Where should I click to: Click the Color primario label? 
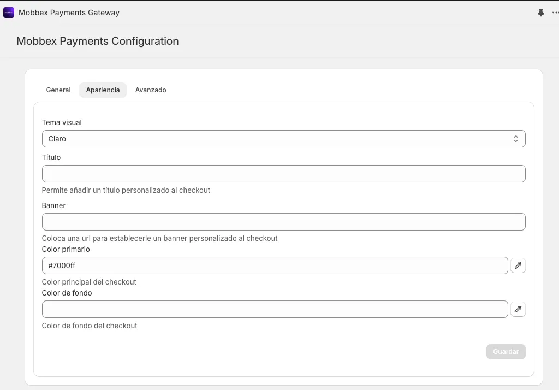tap(66, 249)
